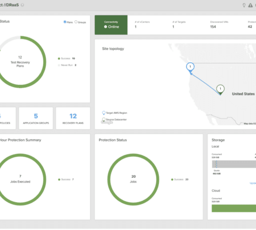This screenshot has height=230, width=256.
Task: Open the 12 Recovery Plans card
Action: pyautogui.click(x=73, y=118)
